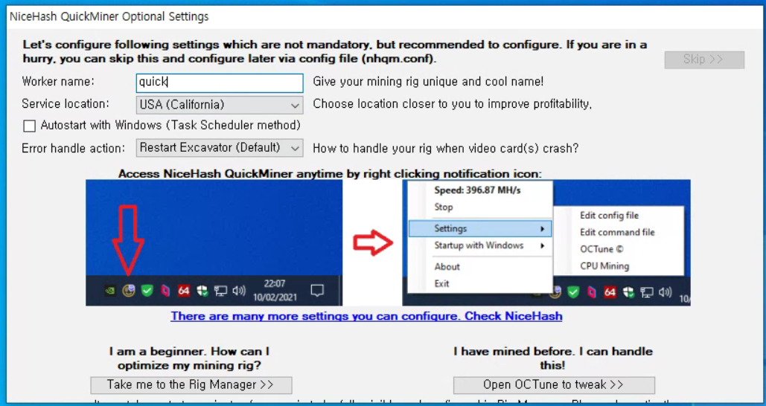The image size is (766, 406).
Task: Select About in the illustrated context menu
Action: point(447,267)
